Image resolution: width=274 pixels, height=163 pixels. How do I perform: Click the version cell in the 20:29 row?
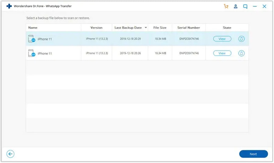pyautogui.click(x=97, y=39)
